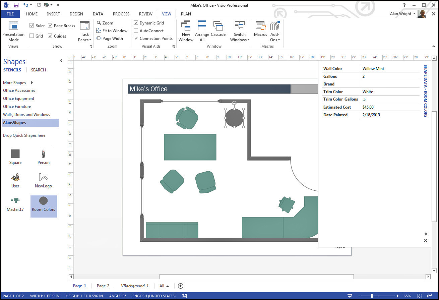
Task: Insert a new page with plus button
Action: coord(181,286)
